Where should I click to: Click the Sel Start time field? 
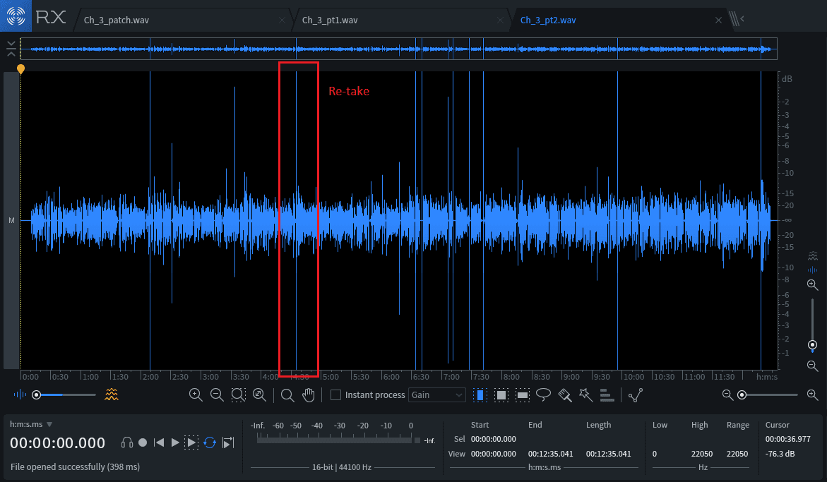(493, 439)
